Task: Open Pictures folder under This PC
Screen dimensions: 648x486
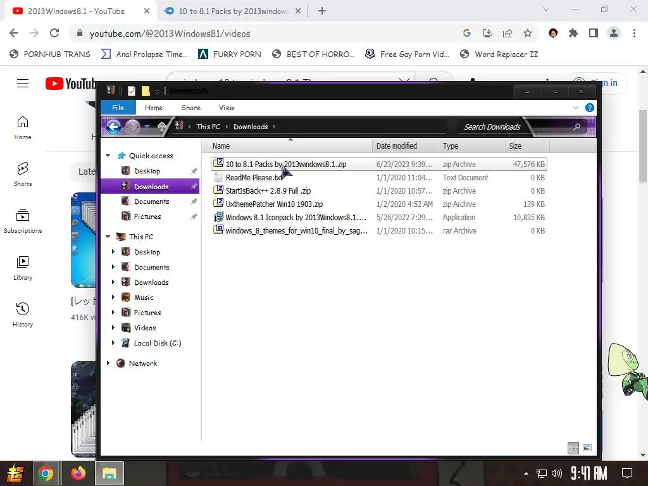Action: pyautogui.click(x=147, y=313)
